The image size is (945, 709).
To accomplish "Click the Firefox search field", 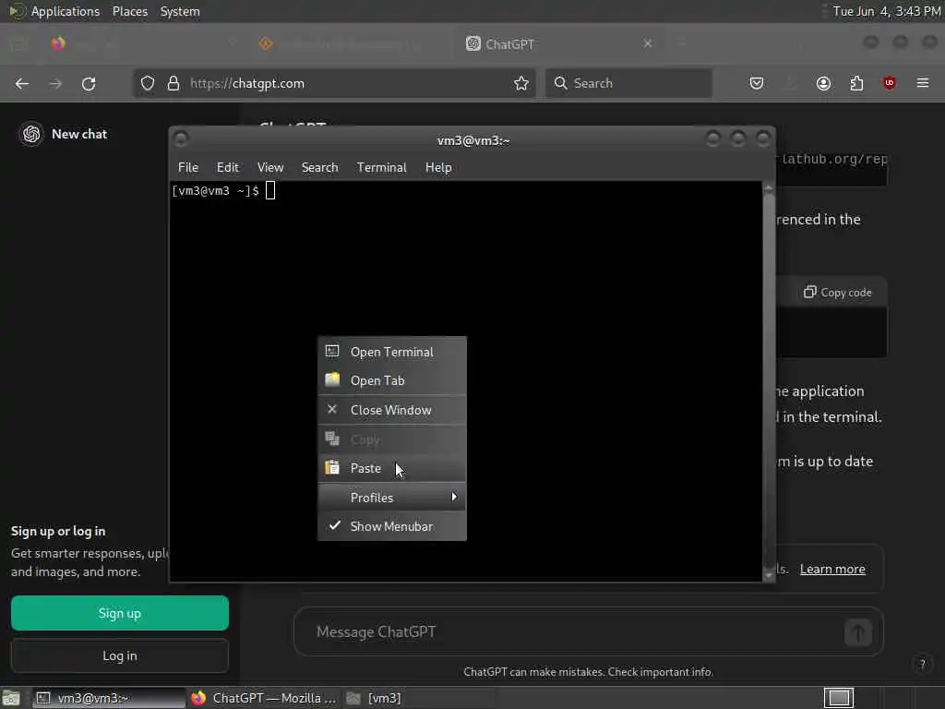I will point(628,83).
